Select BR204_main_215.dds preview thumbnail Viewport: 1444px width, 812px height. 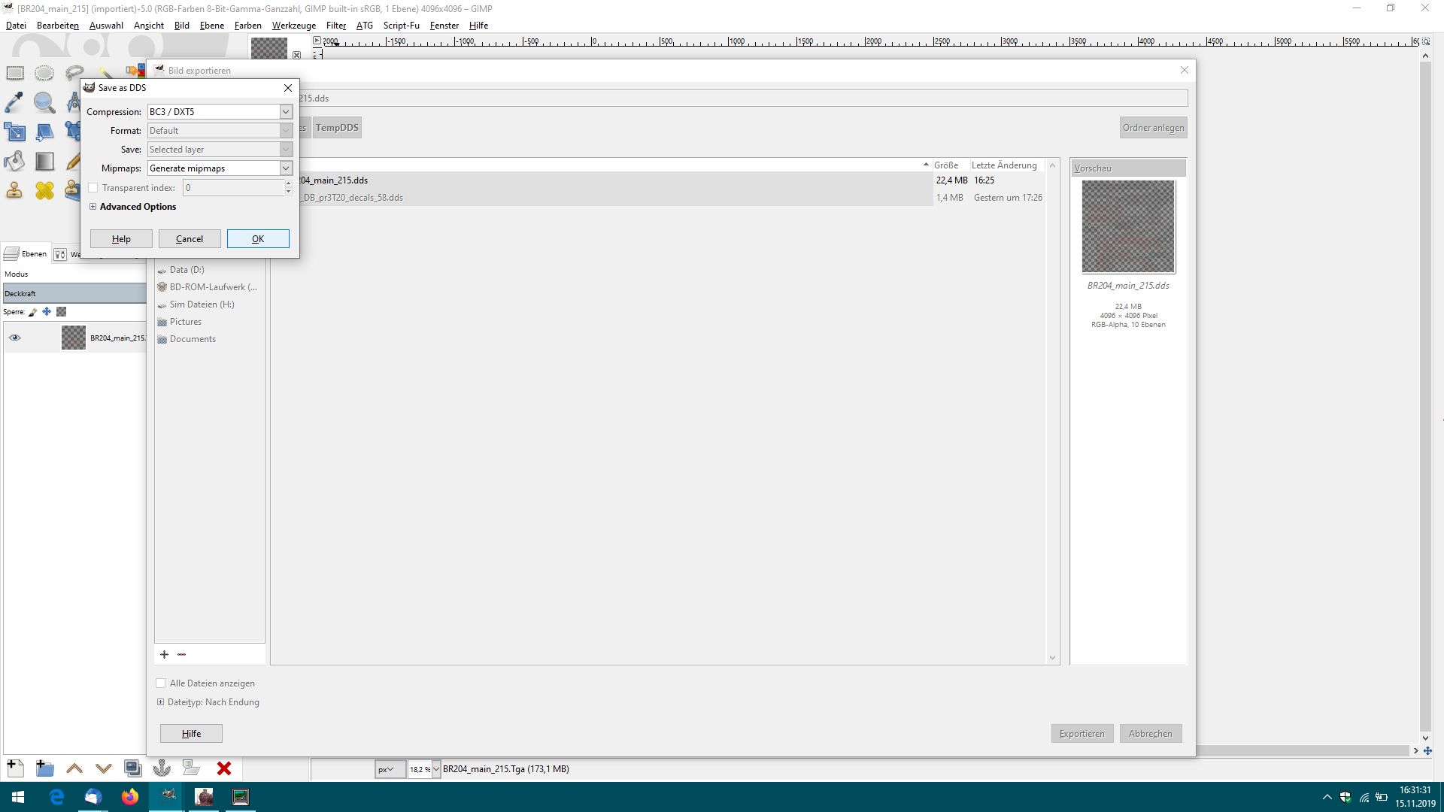click(x=1127, y=226)
